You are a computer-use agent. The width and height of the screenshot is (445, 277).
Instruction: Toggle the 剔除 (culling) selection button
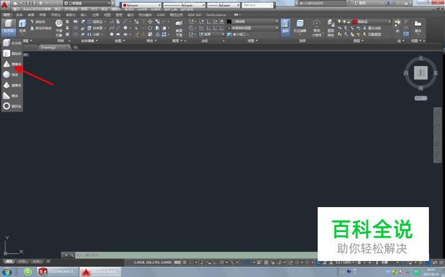(286, 28)
